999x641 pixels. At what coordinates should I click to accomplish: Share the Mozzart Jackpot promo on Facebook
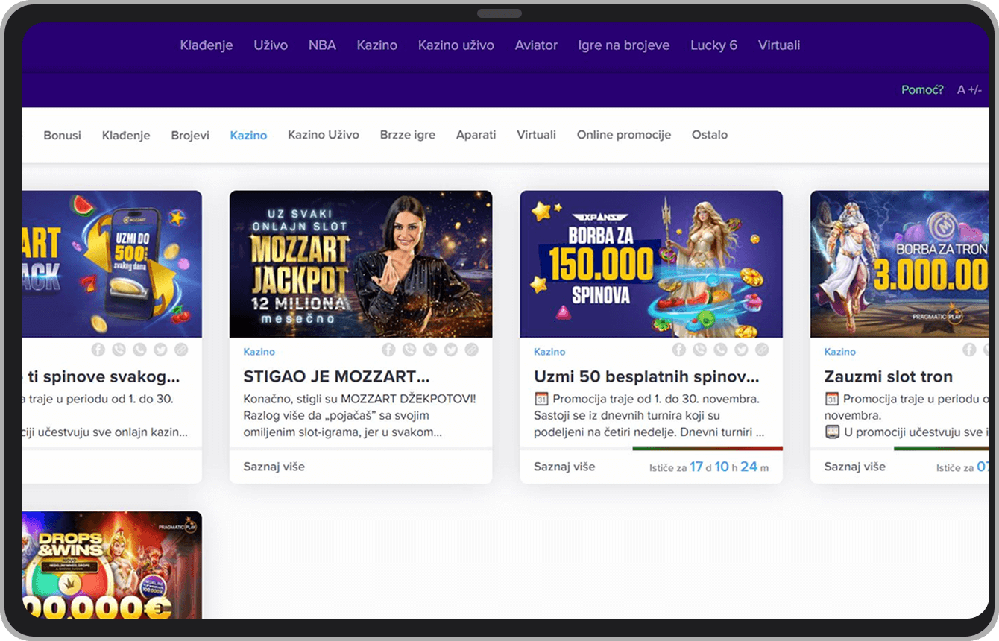click(x=388, y=349)
